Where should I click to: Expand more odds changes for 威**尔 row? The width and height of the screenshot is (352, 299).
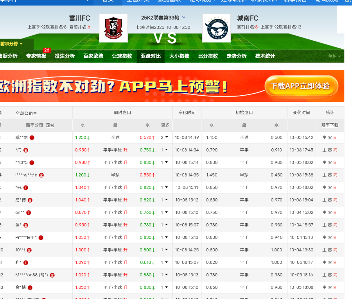(x=165, y=137)
